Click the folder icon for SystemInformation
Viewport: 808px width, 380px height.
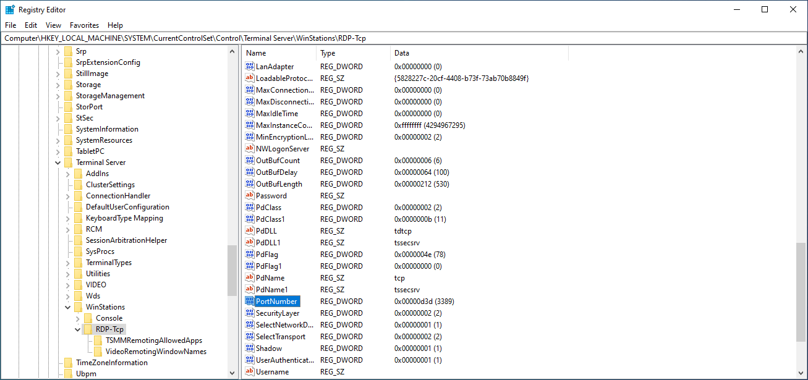click(x=68, y=129)
